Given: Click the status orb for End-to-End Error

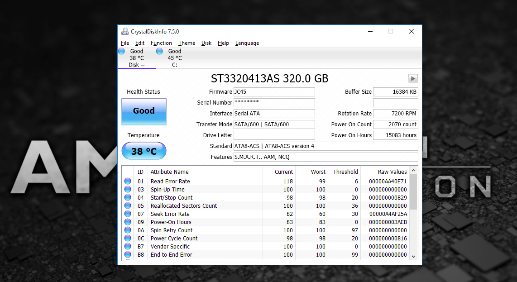Looking at the screenshot, I should click(x=128, y=255).
